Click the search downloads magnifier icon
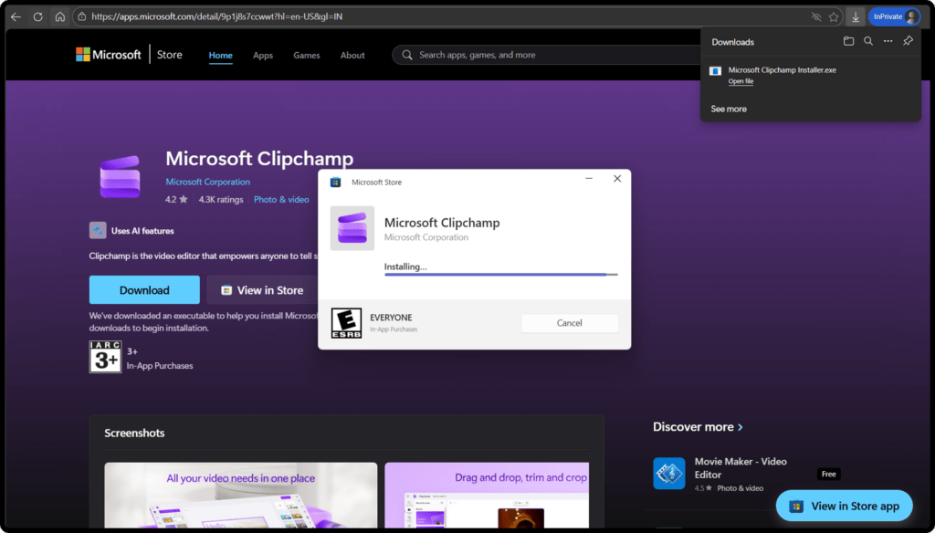 pyautogui.click(x=868, y=41)
